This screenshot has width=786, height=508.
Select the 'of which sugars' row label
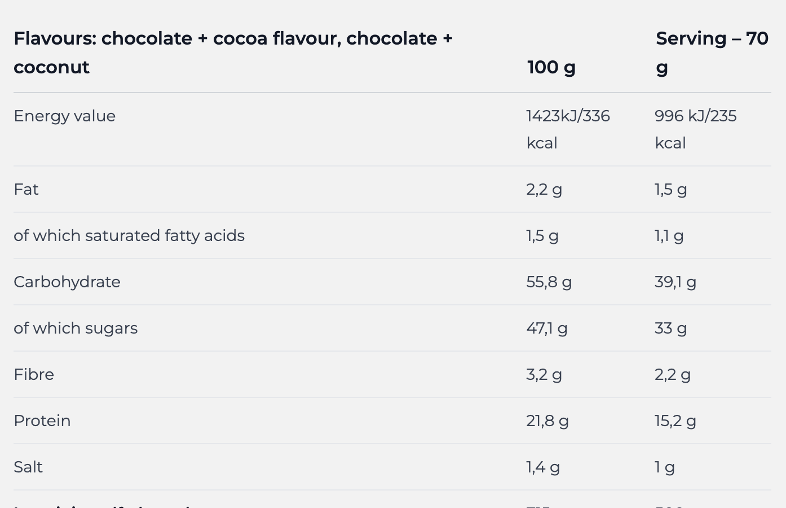pos(76,328)
